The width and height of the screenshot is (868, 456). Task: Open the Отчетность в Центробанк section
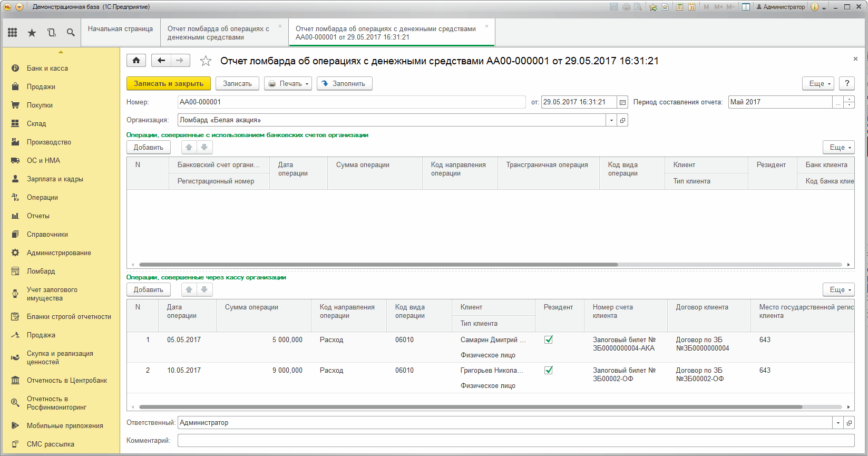(x=67, y=380)
